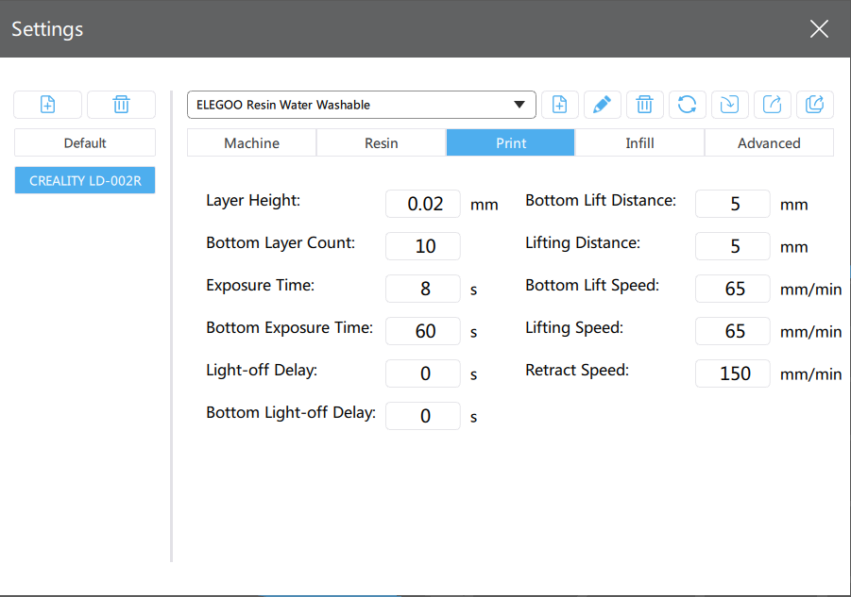Close the Settings dialog
Viewport: 851px width, 597px height.
click(819, 29)
